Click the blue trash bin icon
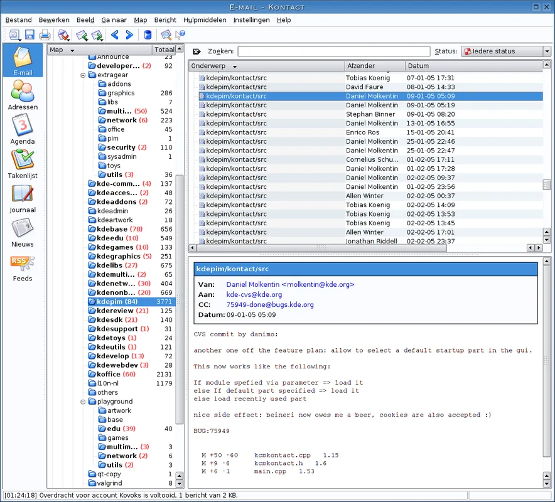The image size is (555, 502). point(148,35)
